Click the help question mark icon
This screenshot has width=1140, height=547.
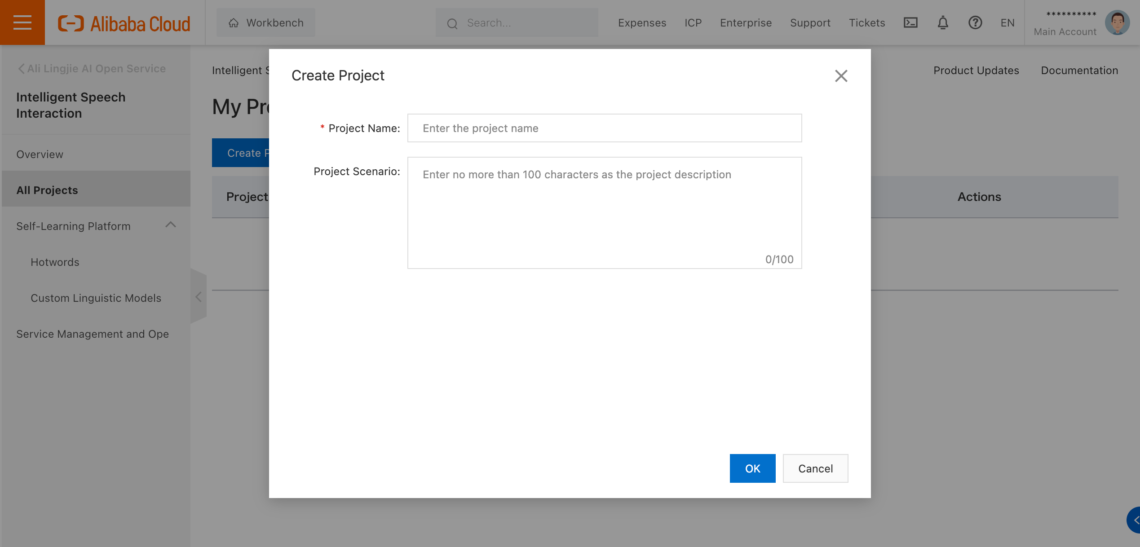point(975,22)
